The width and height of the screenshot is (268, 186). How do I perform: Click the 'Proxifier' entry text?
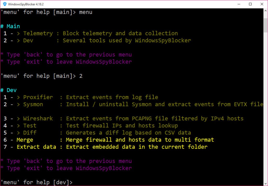coord(38,97)
